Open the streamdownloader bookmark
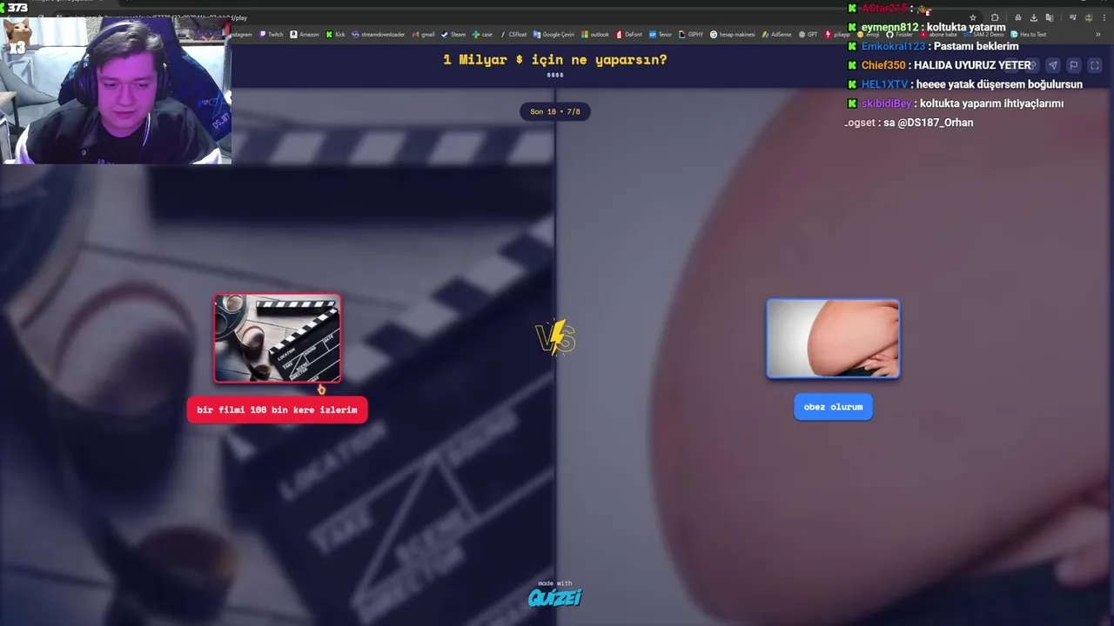This screenshot has width=1114, height=626. 378,35
